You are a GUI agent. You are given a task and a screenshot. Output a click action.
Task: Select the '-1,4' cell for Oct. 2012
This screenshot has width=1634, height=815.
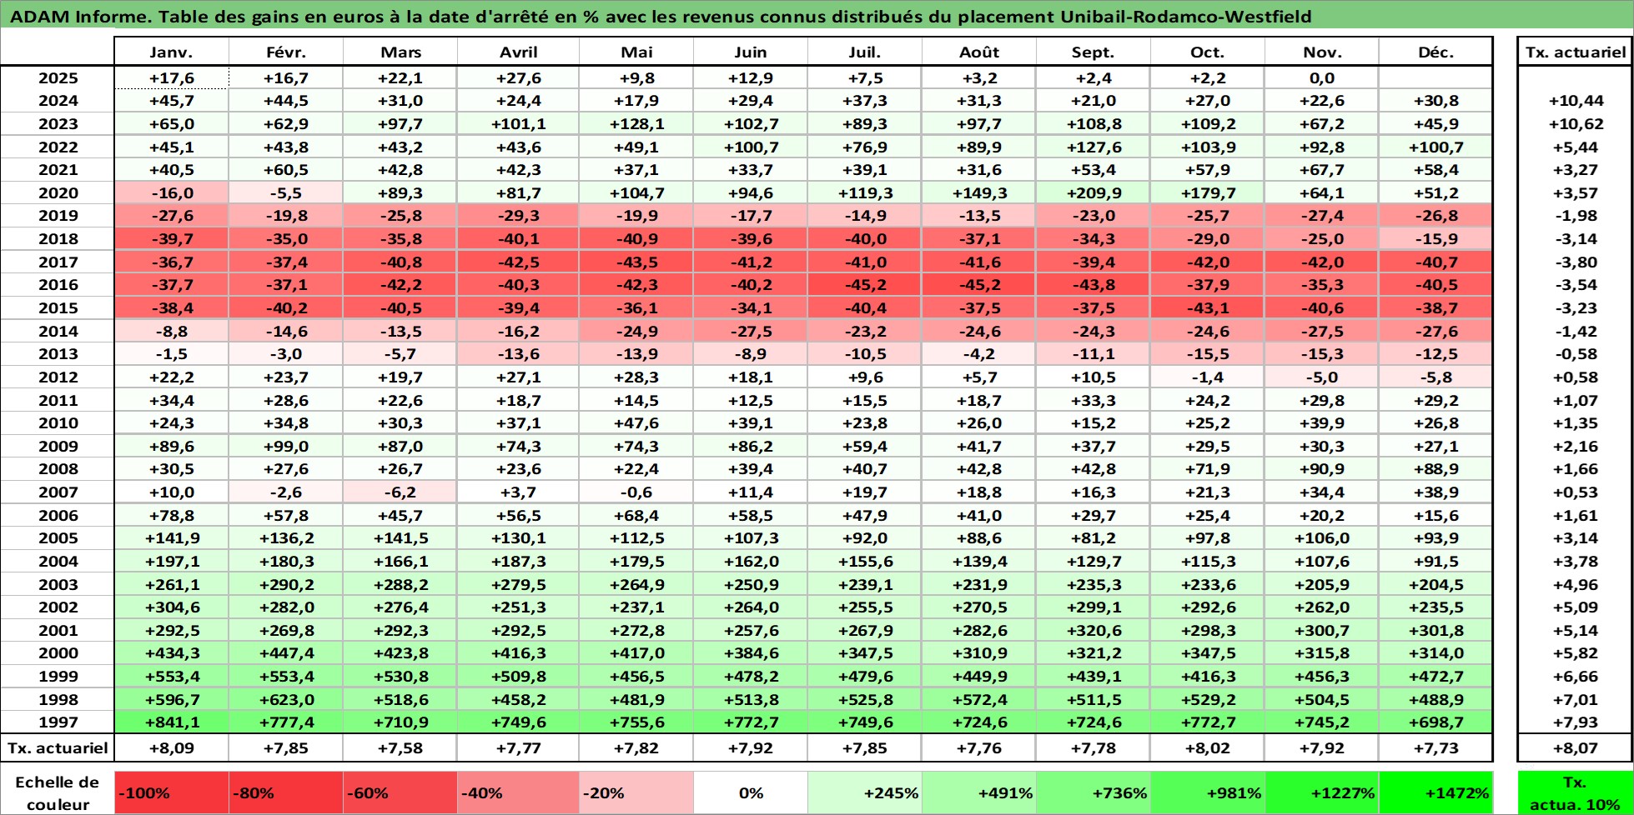coord(1208,377)
